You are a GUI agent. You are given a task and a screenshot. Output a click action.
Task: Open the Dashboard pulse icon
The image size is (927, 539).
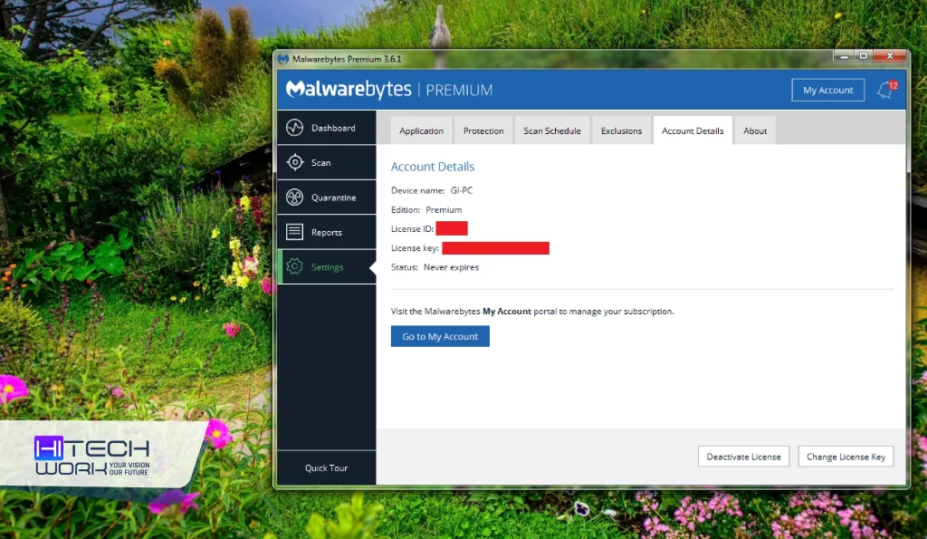(x=294, y=128)
